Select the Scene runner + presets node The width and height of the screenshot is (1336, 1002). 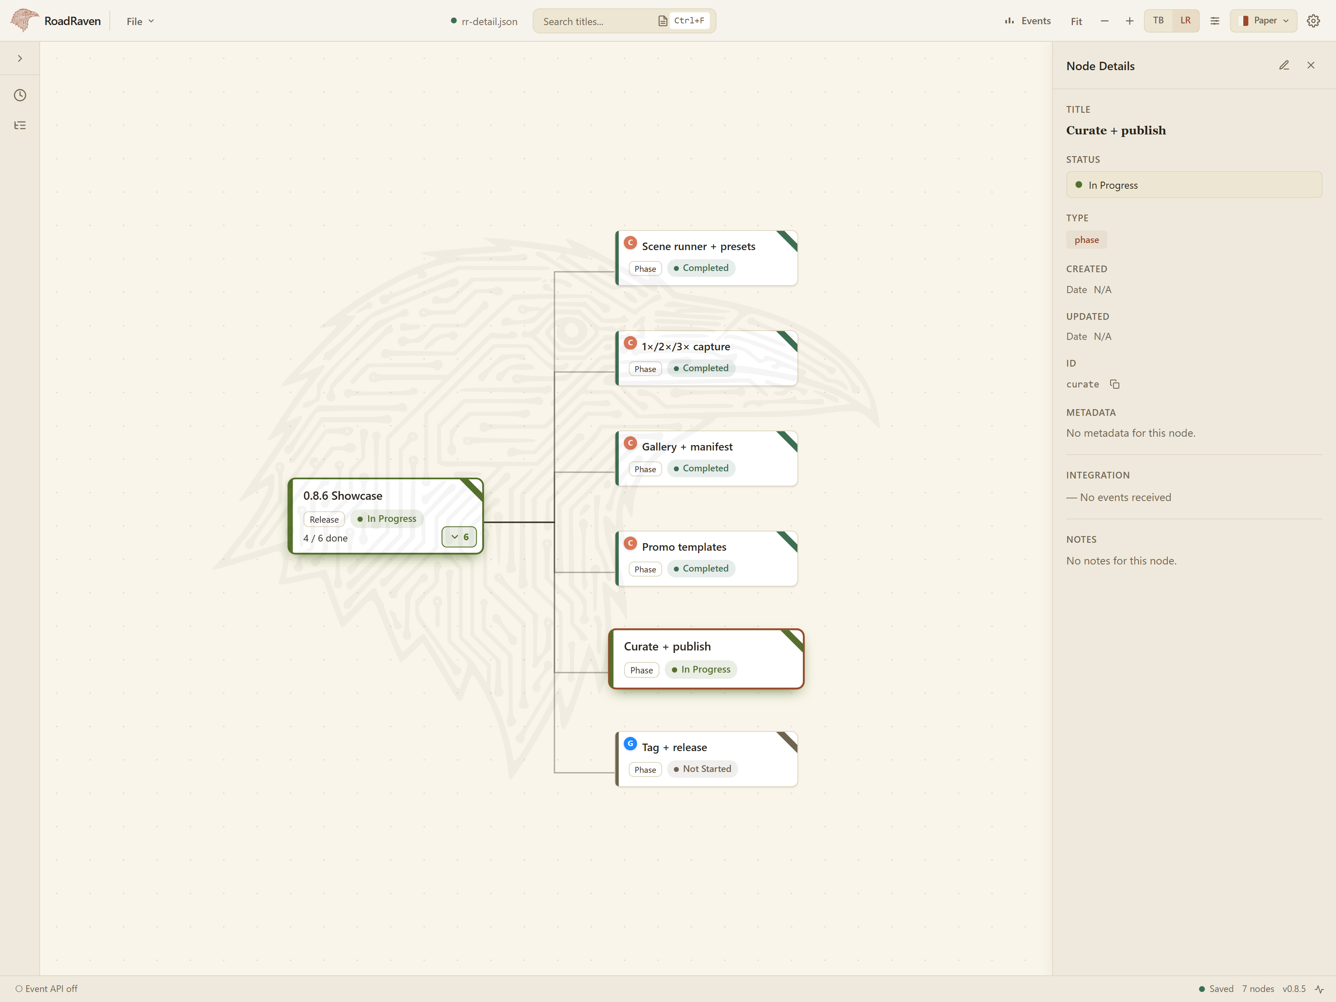(707, 258)
